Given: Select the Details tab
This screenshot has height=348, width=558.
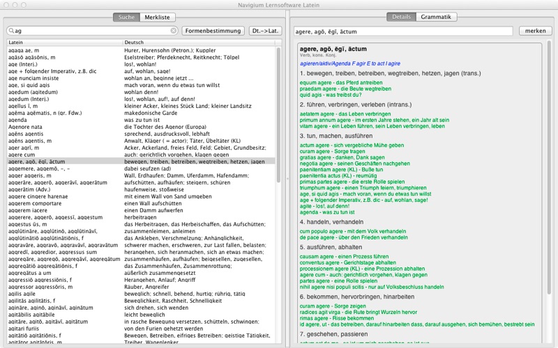Looking at the screenshot, I should click(x=401, y=17).
